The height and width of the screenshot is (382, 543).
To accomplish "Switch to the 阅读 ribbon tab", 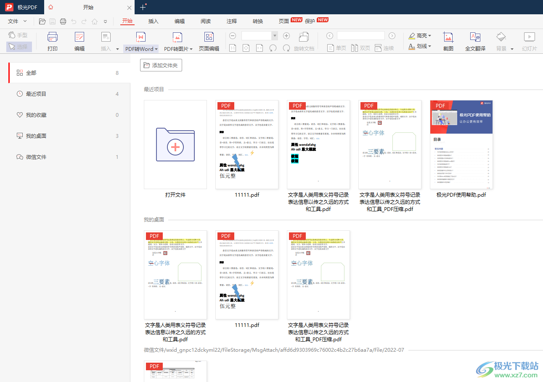I will point(206,21).
